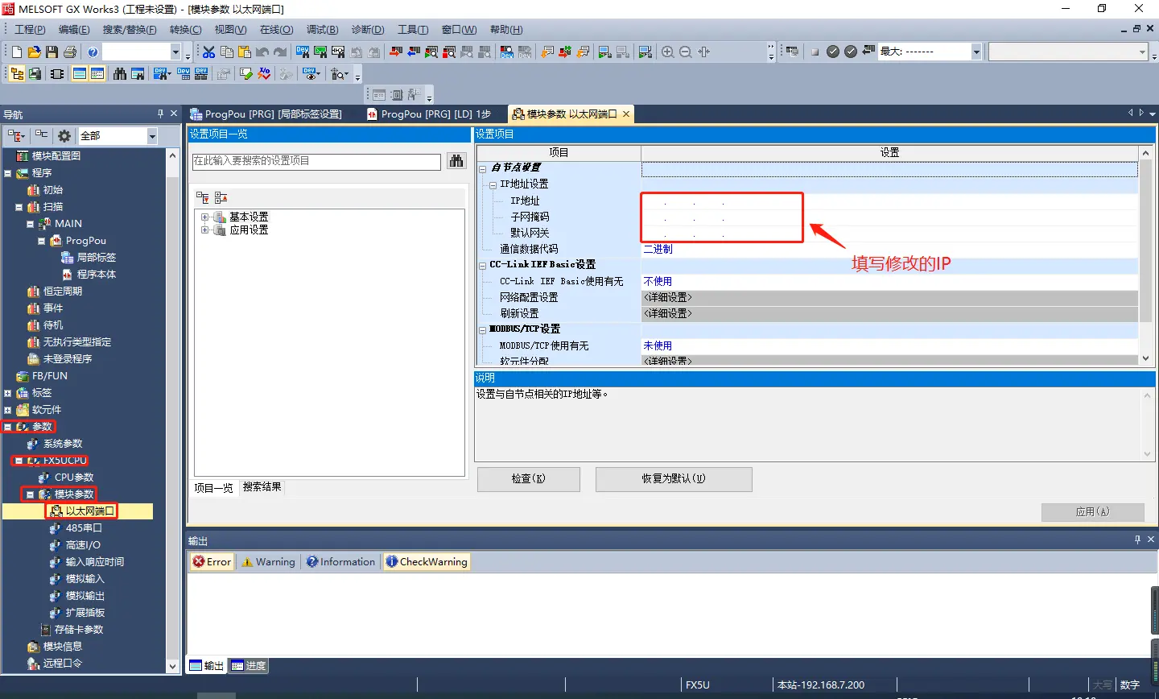Click the 恢复为默认(U) button
This screenshot has height=699, width=1159.
coord(674,479)
